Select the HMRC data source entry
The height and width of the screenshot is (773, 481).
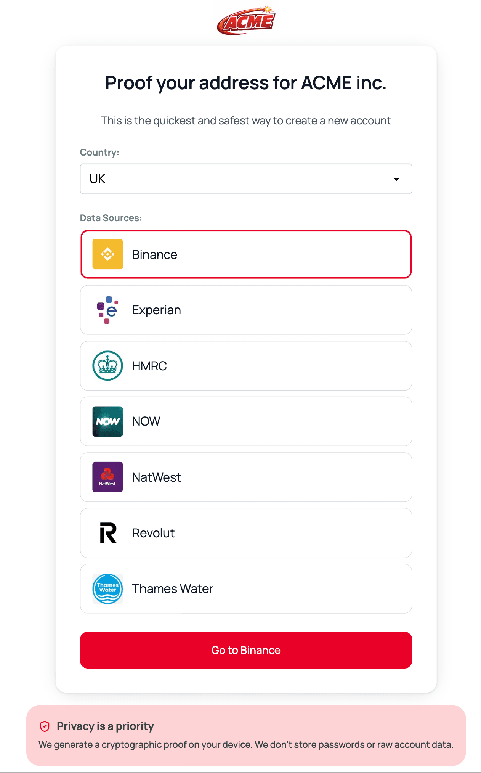click(x=246, y=365)
